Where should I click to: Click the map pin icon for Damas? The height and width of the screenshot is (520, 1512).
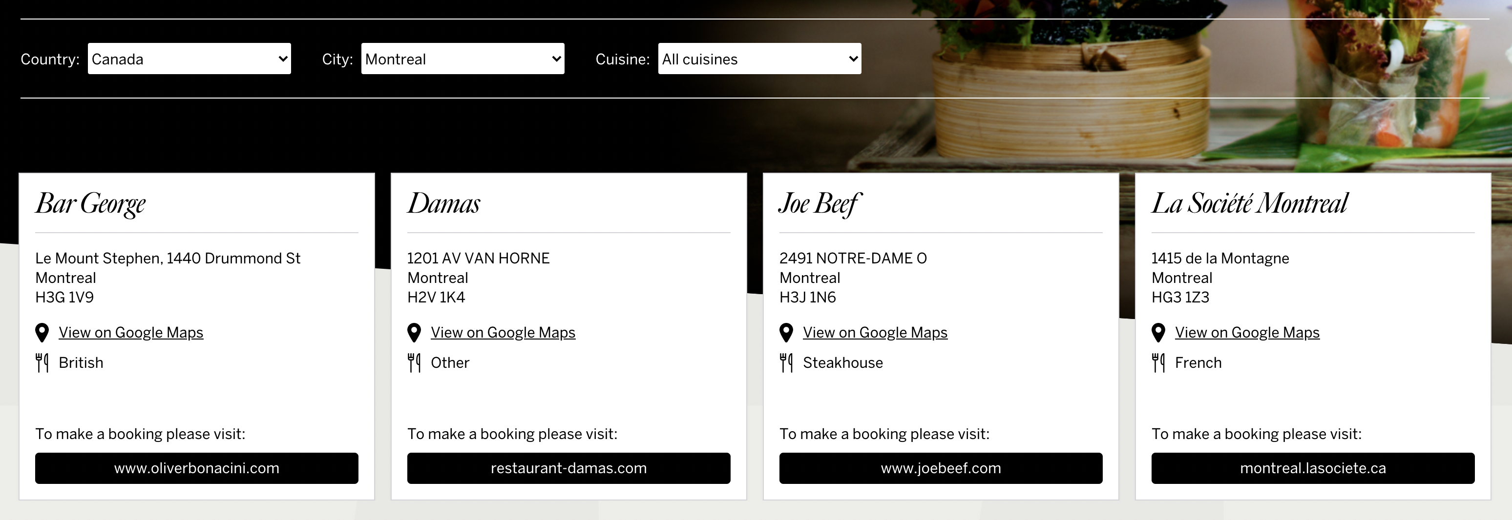click(414, 332)
